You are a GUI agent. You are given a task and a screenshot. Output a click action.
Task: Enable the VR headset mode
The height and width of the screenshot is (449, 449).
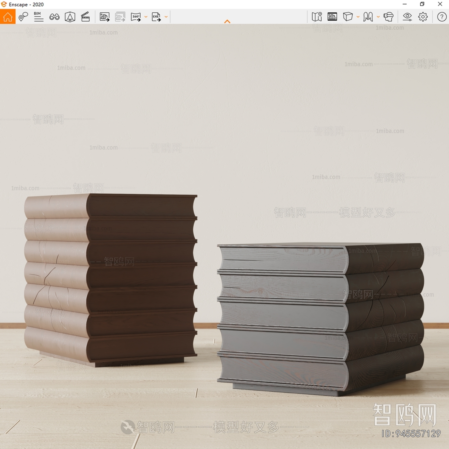[388, 17]
